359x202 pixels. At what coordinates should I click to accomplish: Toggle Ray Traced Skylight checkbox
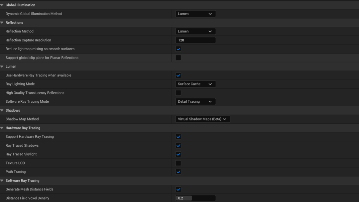tap(178, 154)
